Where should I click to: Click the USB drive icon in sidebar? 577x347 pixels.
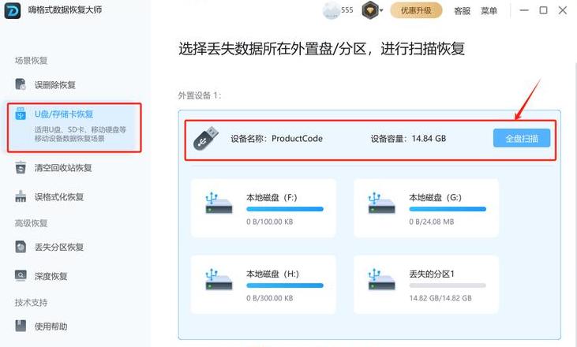(x=21, y=114)
